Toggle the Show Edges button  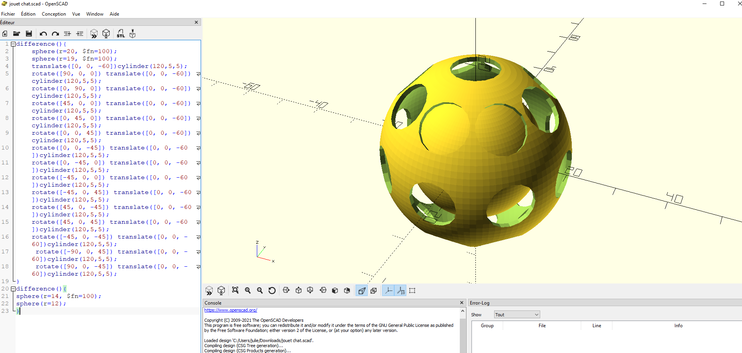pyautogui.click(x=412, y=291)
